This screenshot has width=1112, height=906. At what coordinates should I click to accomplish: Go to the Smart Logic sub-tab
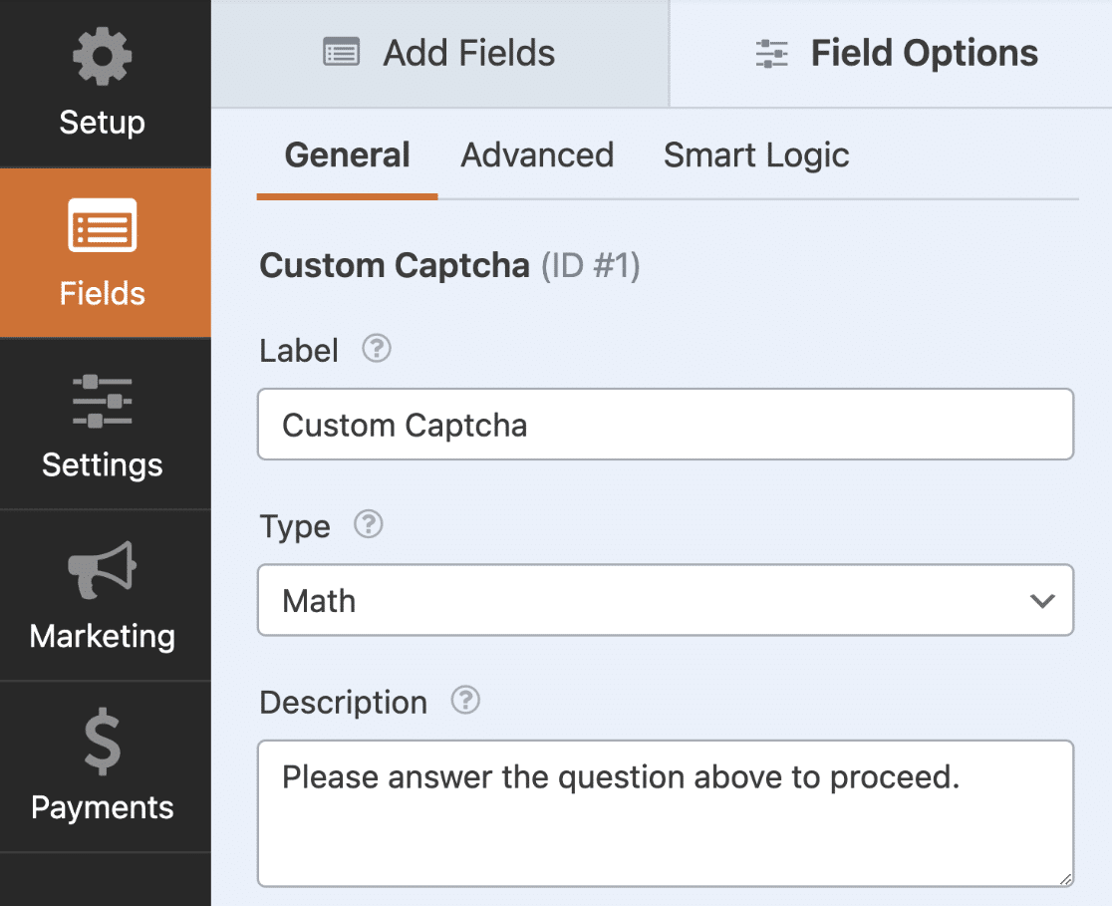[756, 155]
